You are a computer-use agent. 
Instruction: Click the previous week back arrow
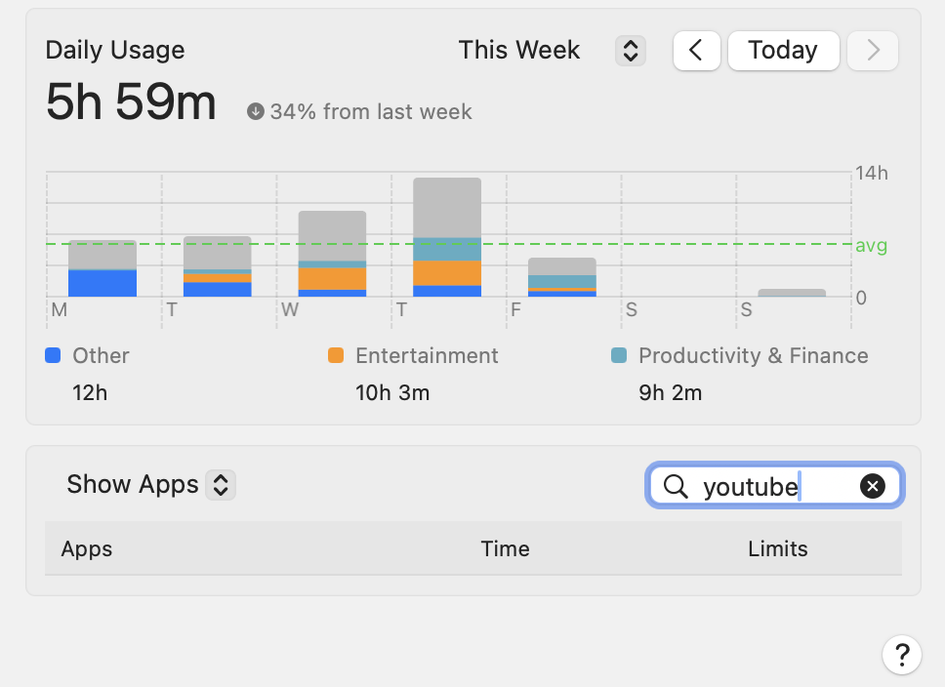click(x=696, y=51)
